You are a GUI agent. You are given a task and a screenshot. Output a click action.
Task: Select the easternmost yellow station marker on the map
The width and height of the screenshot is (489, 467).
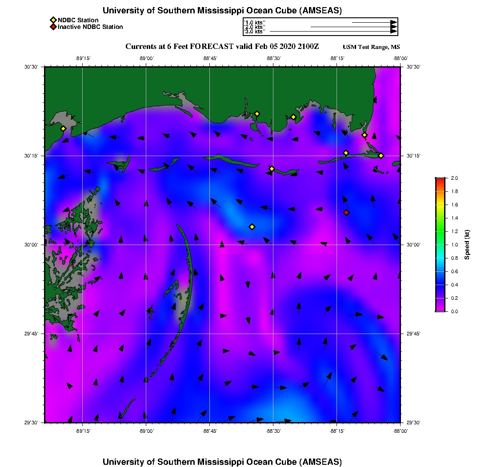tap(381, 156)
